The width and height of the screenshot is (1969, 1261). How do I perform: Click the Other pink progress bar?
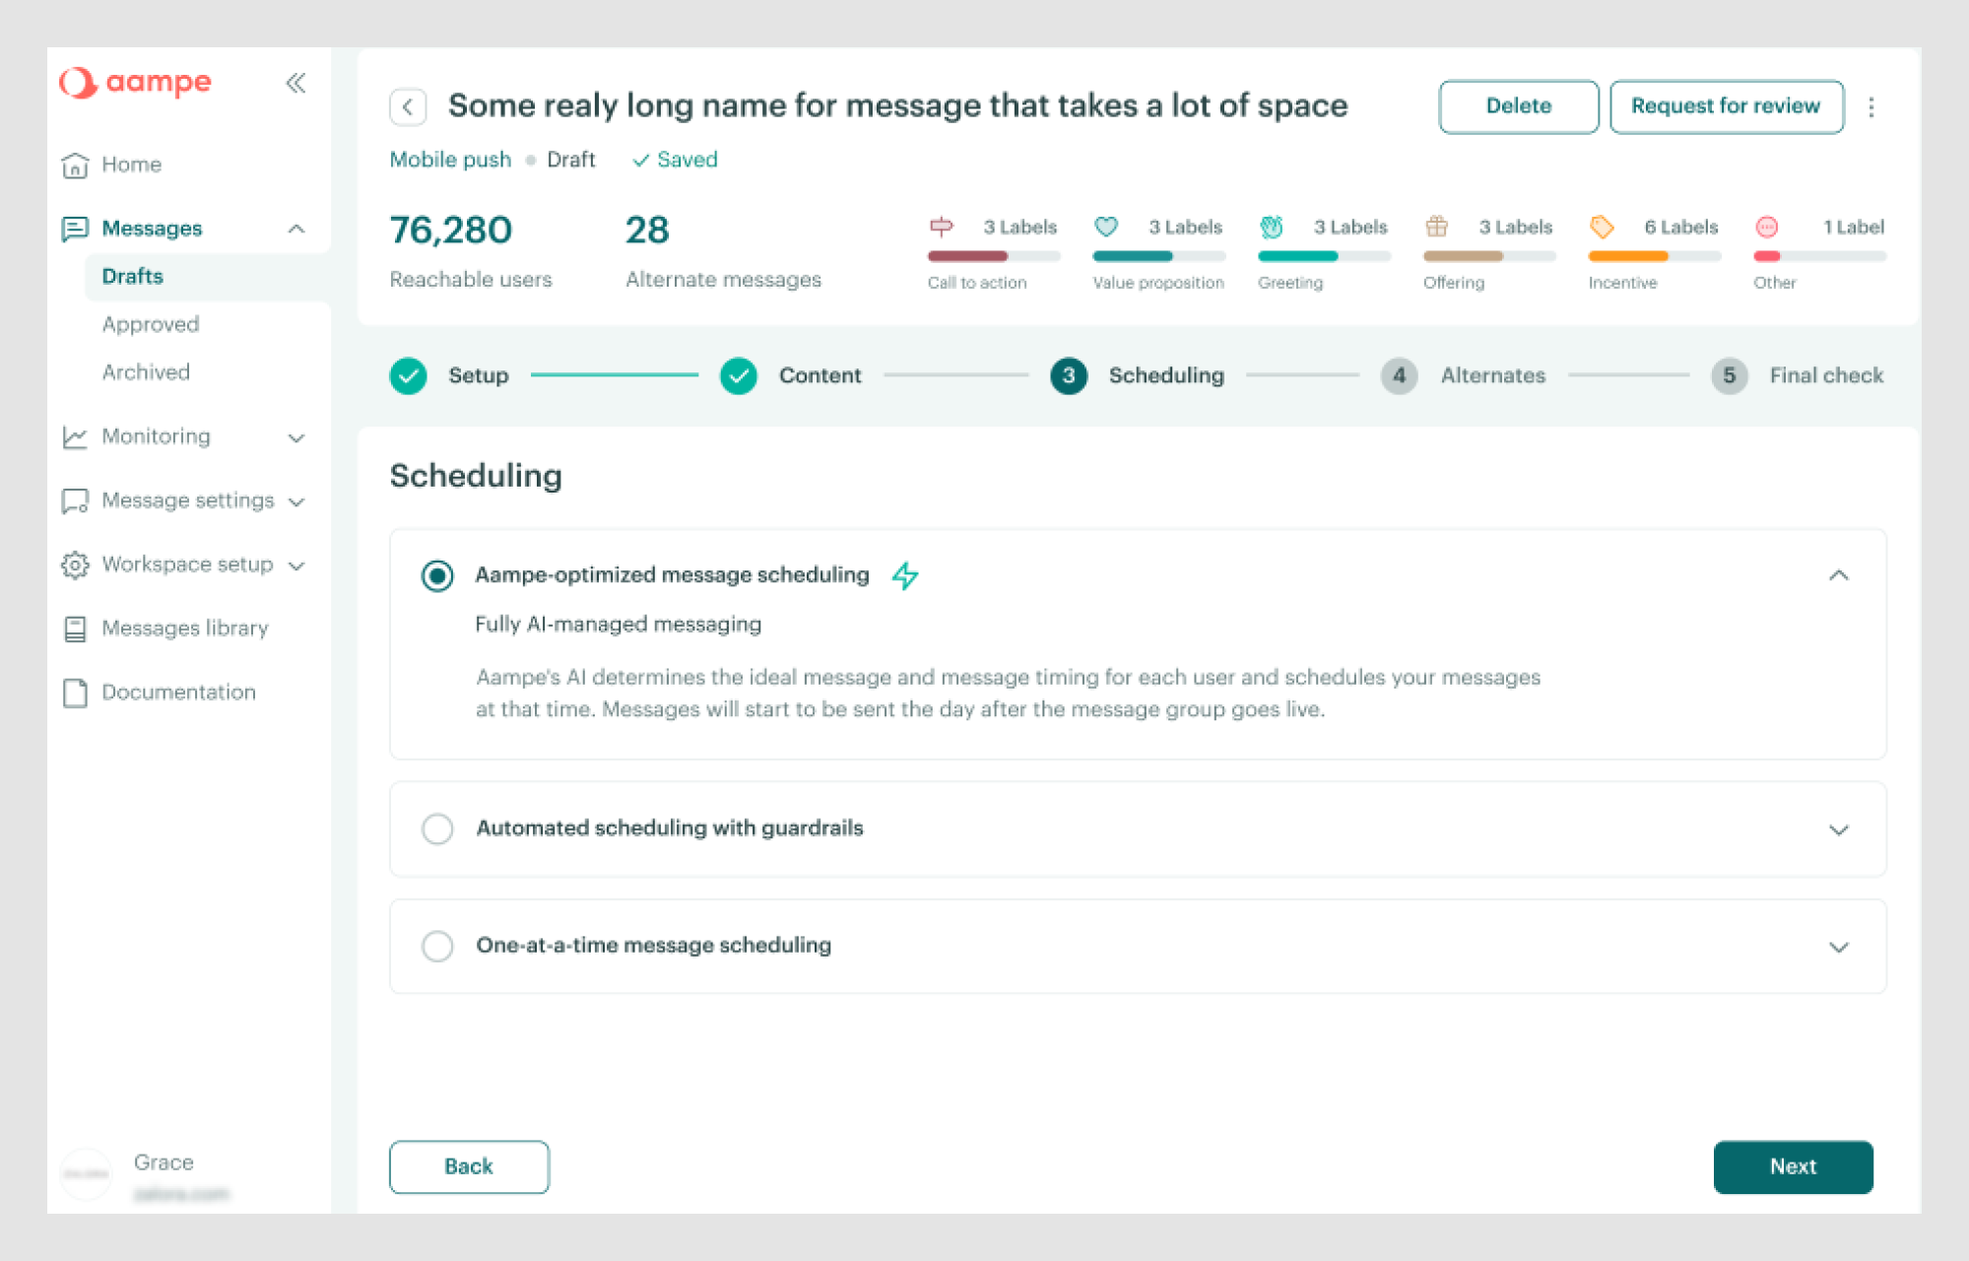coord(1820,256)
